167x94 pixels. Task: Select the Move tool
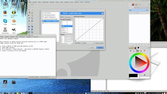point(32,21)
